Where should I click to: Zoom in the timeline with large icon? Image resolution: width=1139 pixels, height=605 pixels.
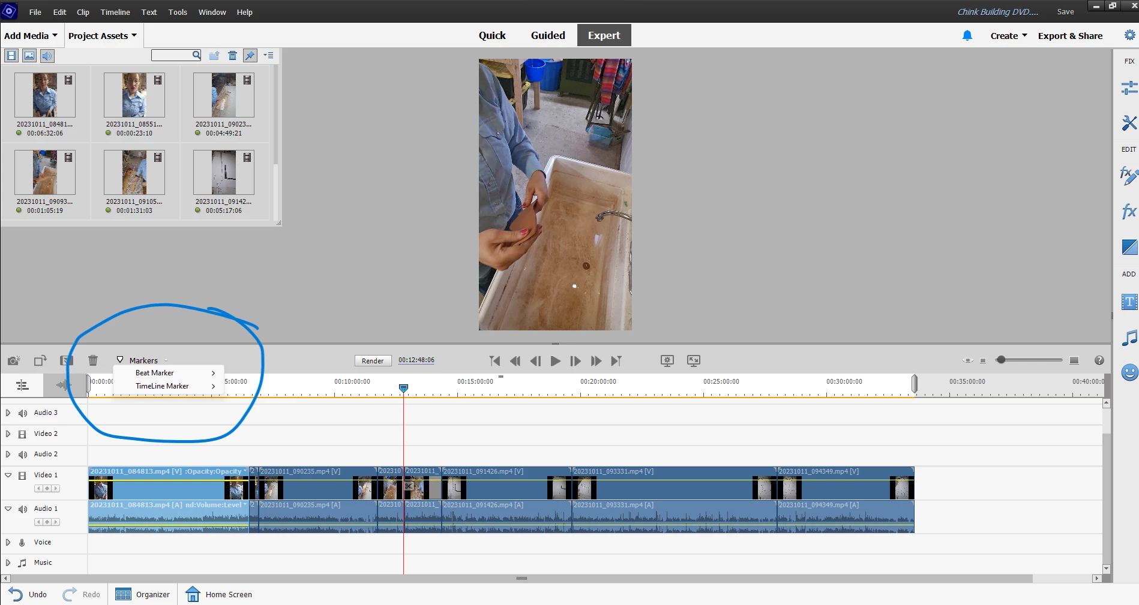click(1074, 360)
